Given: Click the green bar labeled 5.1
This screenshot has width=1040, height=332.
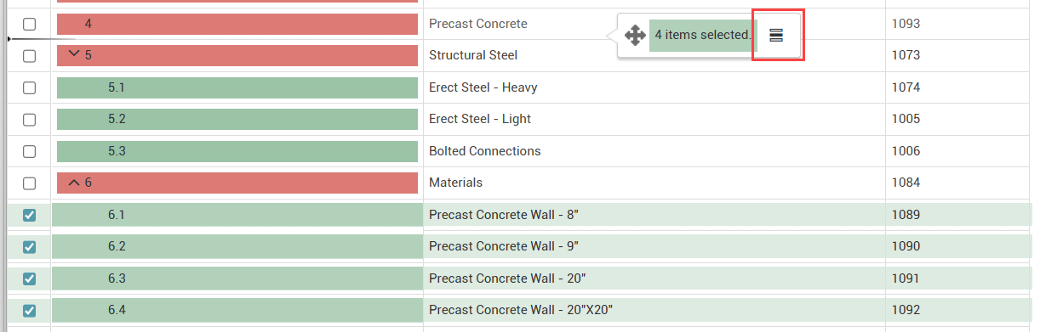Looking at the screenshot, I should point(237,87).
